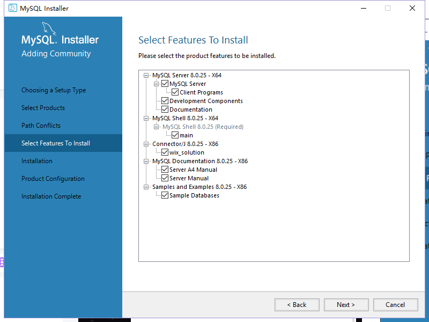
Task: Click the Next button
Action: pos(346,305)
